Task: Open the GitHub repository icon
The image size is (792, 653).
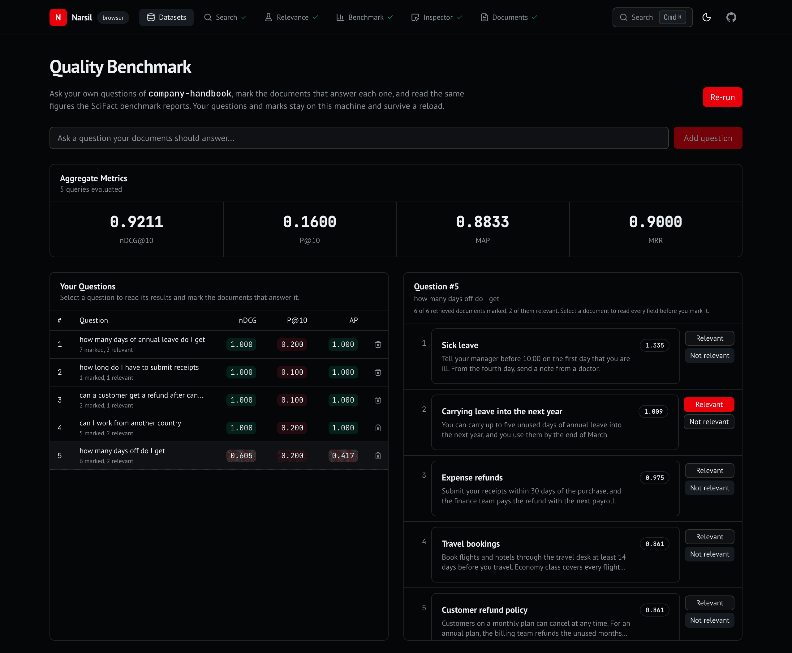Action: (x=731, y=17)
